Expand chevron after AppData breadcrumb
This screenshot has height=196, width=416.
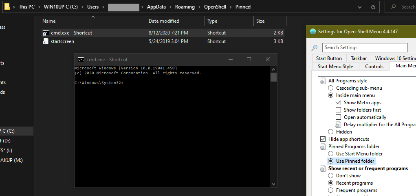(x=170, y=7)
